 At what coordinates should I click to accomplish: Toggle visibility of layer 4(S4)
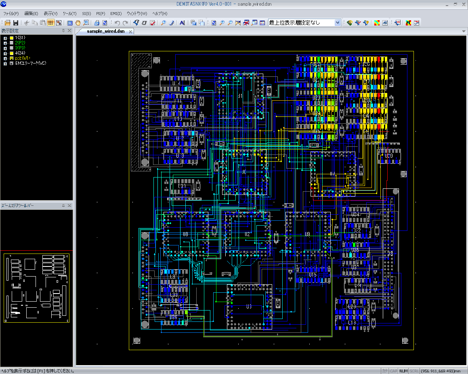point(11,53)
